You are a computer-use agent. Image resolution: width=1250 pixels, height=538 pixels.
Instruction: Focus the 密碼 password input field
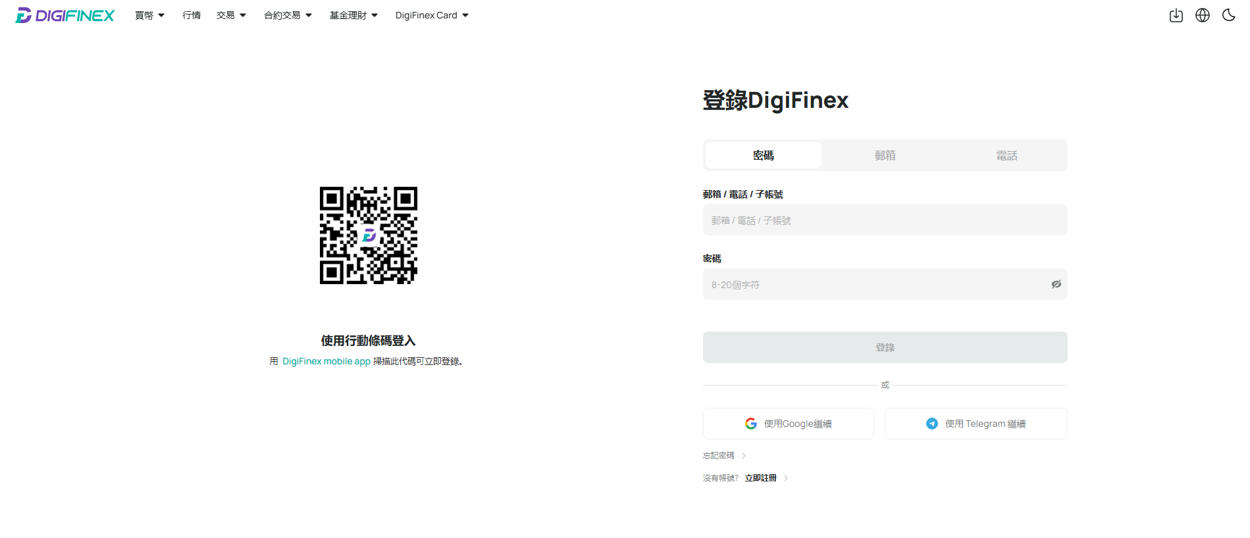[885, 284]
